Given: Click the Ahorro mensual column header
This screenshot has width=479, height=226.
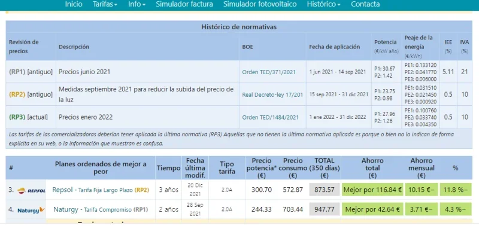Looking at the screenshot, I should pos(422,168).
